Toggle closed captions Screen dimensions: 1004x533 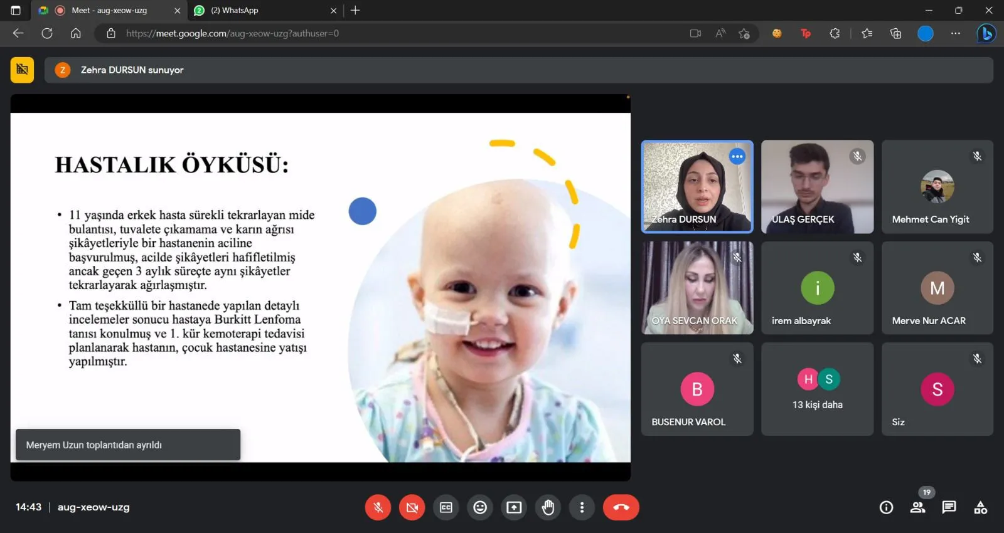[446, 507]
